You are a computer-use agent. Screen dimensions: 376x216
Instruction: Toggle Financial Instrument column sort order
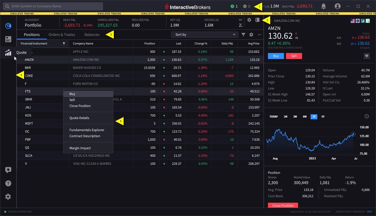64,43
